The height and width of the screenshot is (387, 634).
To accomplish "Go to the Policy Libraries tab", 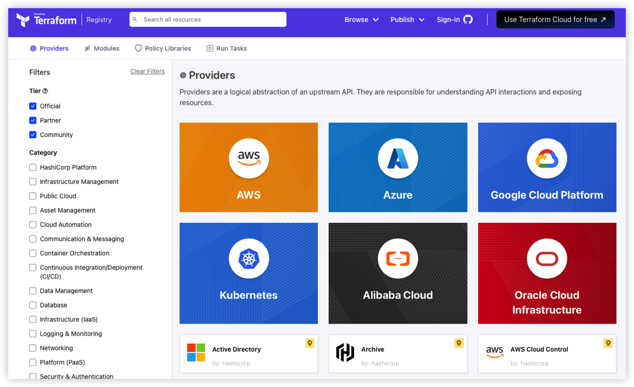I will coord(163,48).
